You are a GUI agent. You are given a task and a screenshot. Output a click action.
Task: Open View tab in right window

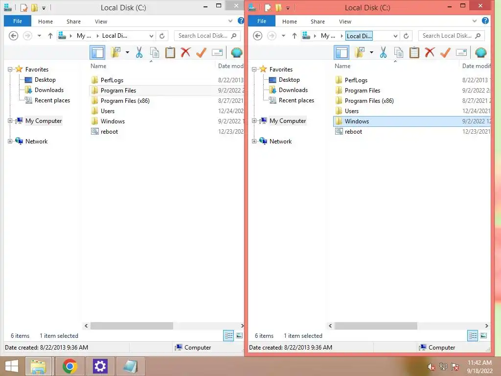coord(345,22)
